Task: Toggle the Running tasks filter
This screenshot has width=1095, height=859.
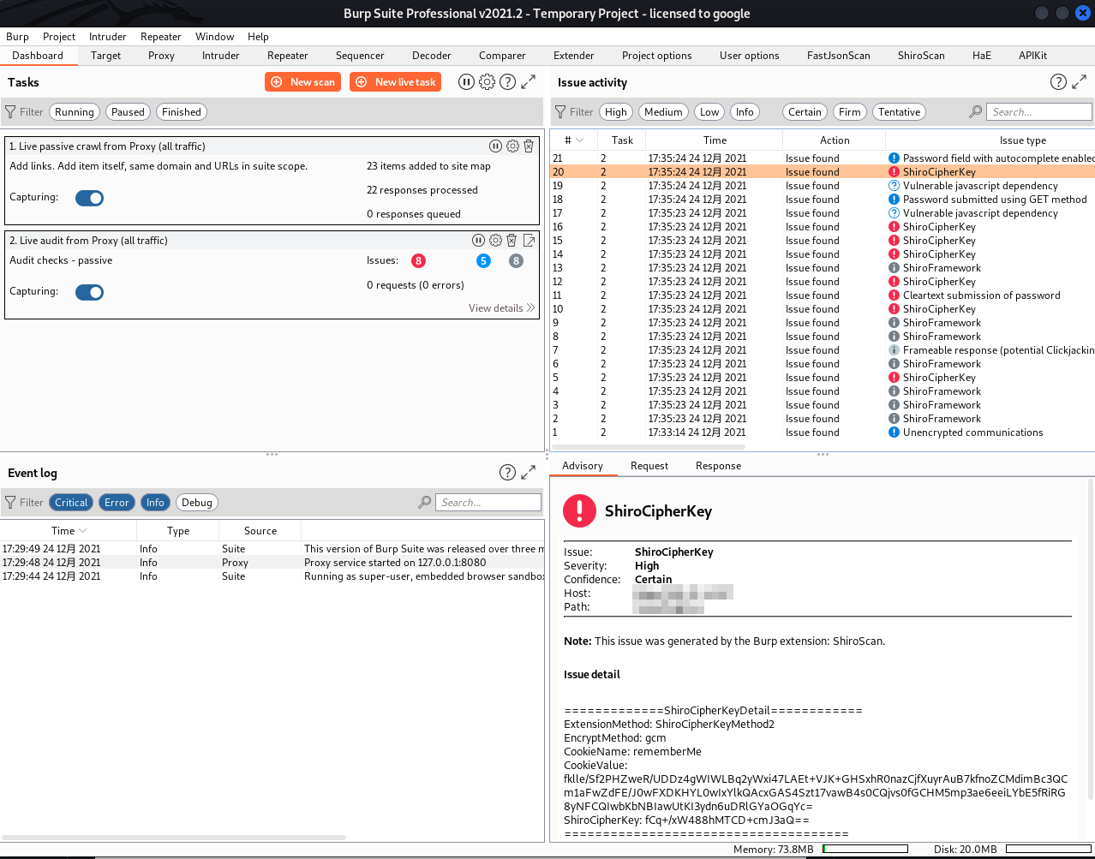Action: [x=75, y=111]
